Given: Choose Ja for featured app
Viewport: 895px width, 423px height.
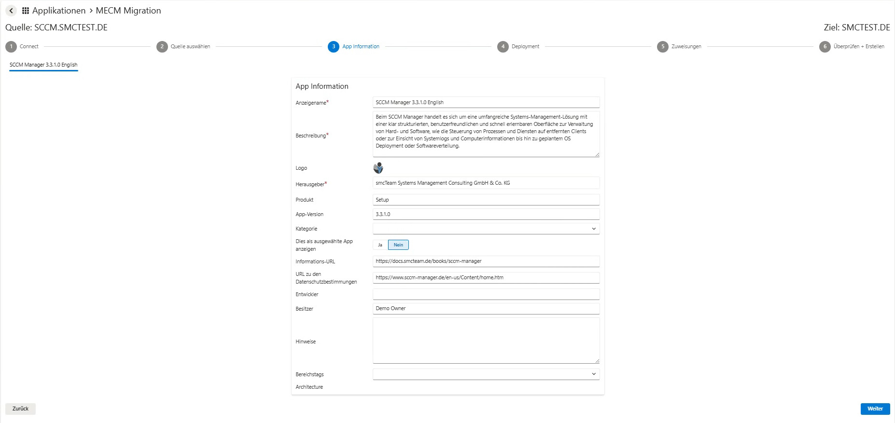Looking at the screenshot, I should pos(380,245).
